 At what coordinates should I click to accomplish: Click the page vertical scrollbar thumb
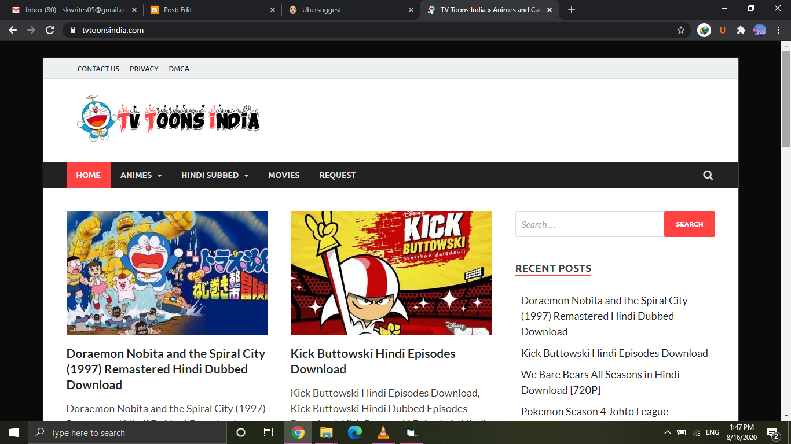click(x=786, y=98)
